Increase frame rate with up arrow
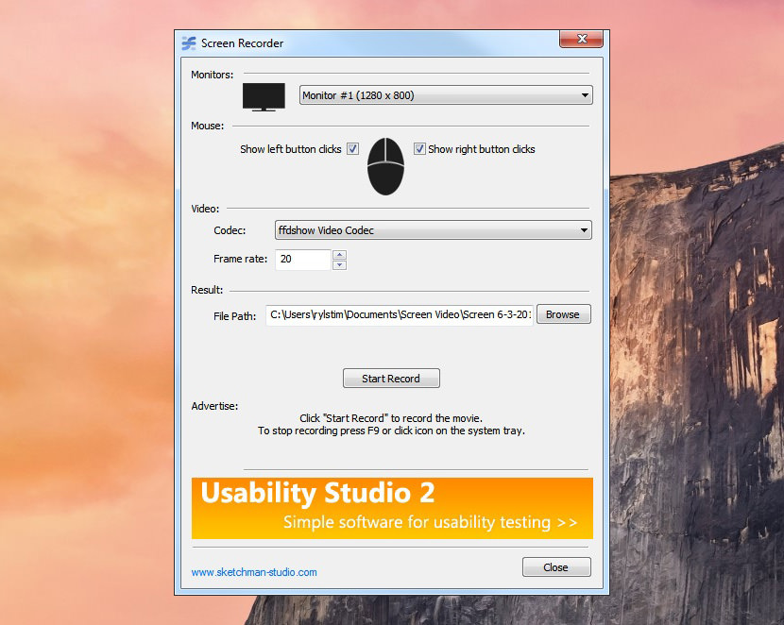This screenshot has height=625, width=784. tap(339, 255)
